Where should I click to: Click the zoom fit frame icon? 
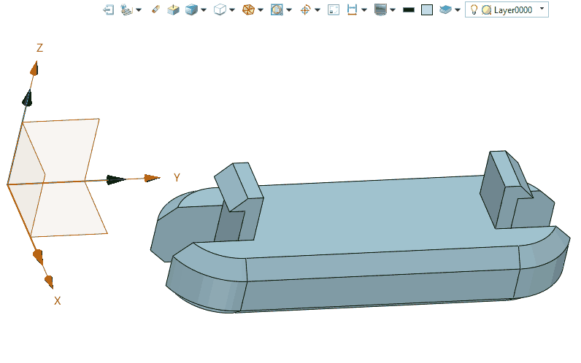click(x=277, y=10)
